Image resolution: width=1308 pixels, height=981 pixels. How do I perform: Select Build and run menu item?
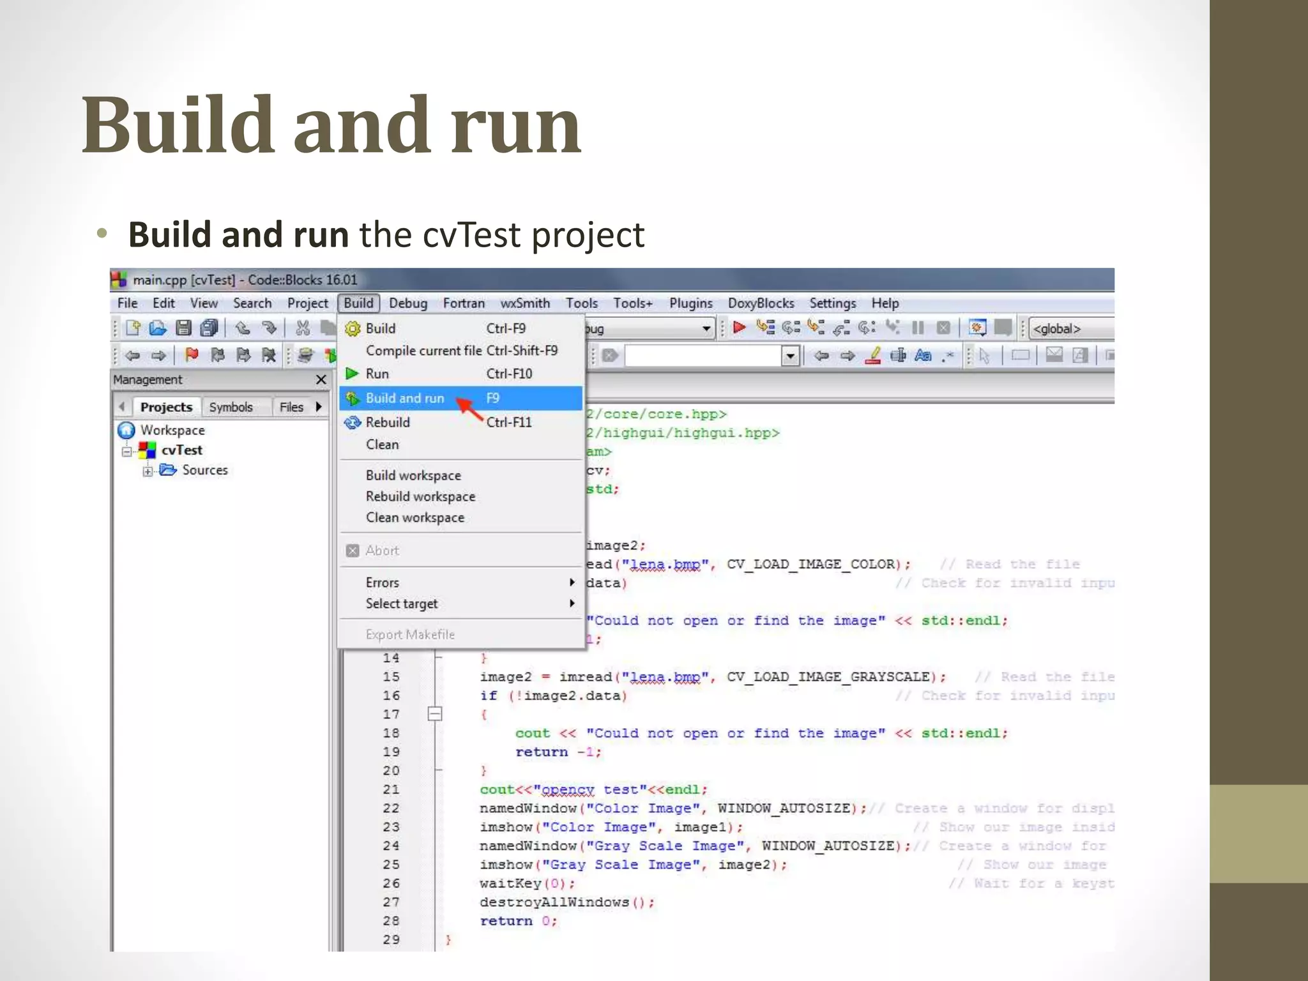tap(460, 398)
